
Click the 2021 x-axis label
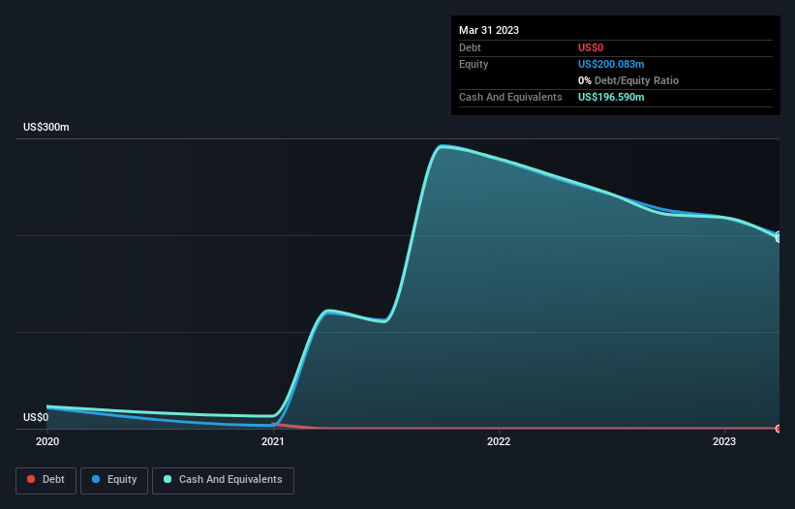click(273, 441)
